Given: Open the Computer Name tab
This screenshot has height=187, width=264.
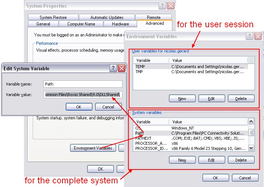Looking at the screenshot, I should click(81, 24).
